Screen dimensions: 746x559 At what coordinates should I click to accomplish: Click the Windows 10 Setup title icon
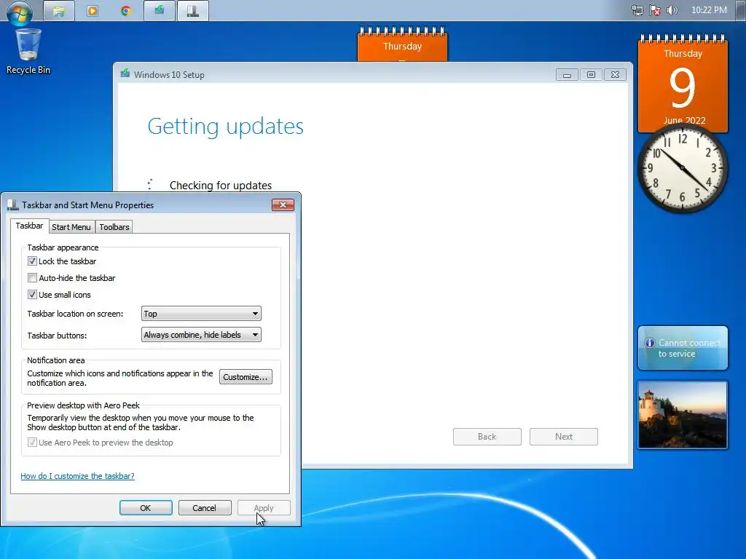(125, 74)
